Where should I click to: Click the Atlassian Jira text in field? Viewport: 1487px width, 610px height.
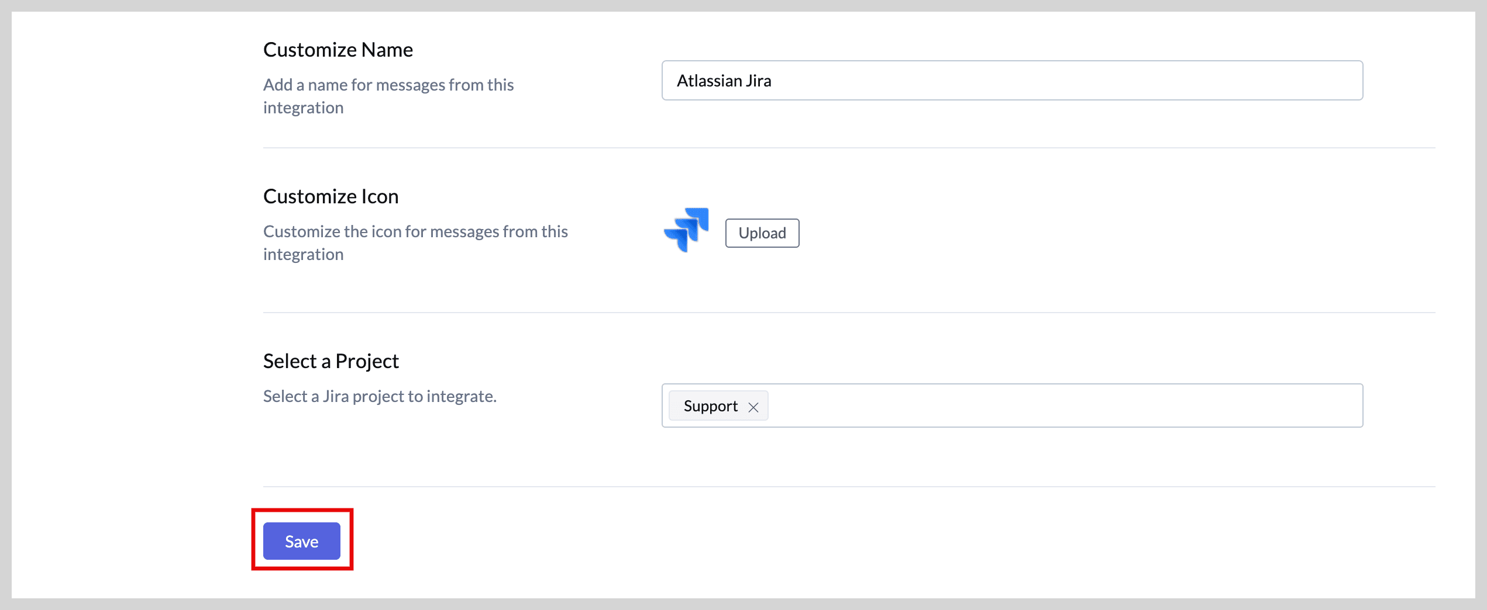coord(724,81)
